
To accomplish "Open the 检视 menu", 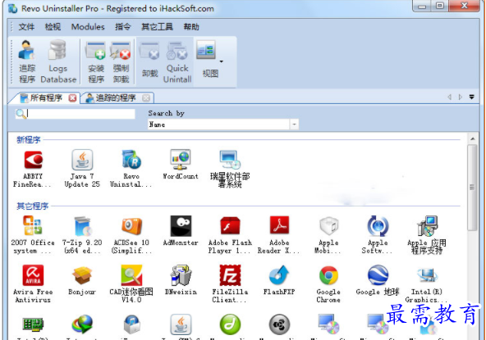I will coord(53,27).
